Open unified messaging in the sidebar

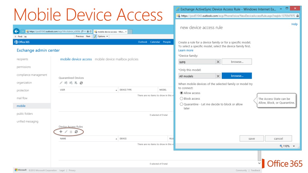27,122
